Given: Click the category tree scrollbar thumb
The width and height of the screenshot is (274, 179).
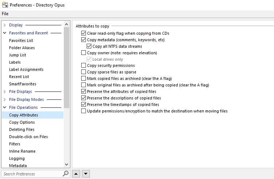Looking at the screenshot, I should (66, 68).
